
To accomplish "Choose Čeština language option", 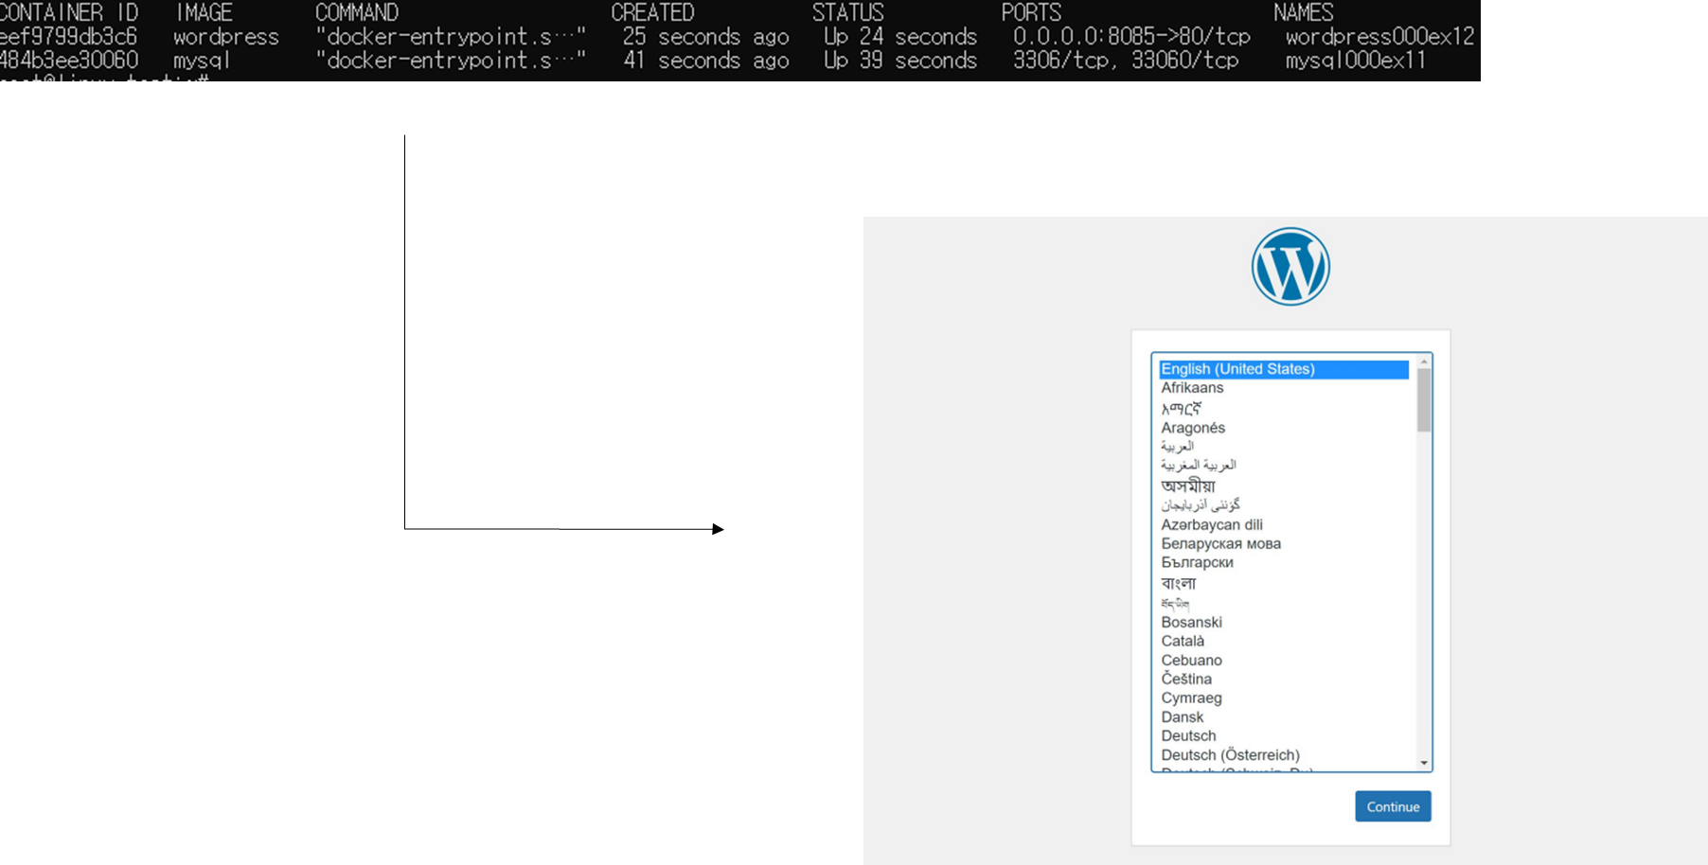I will coord(1186,679).
